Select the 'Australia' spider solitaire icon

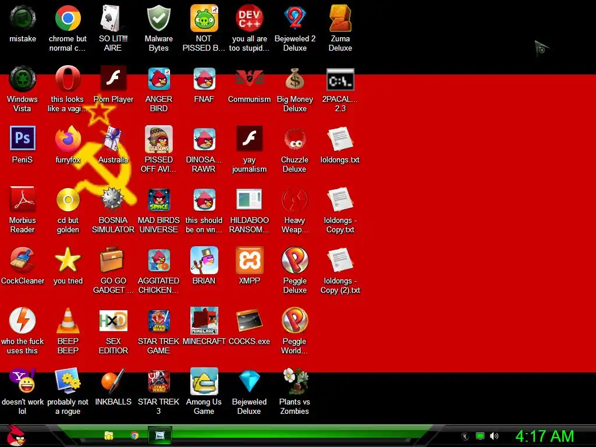(113, 139)
